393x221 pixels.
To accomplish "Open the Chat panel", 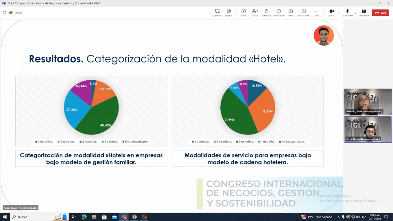I will click(x=243, y=13).
